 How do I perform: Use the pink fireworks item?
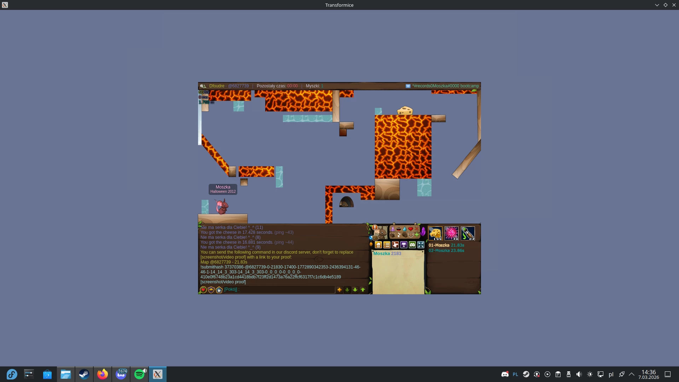coord(451,233)
